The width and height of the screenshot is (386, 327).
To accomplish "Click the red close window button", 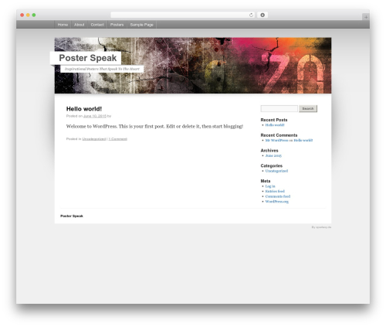I will click(22, 15).
